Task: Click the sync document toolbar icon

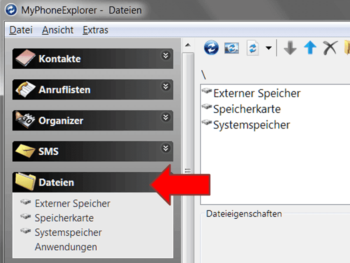Action: click(252, 48)
